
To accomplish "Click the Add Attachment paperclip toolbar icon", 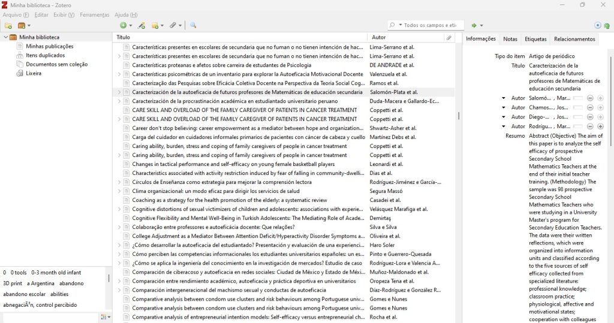I will 173,25.
